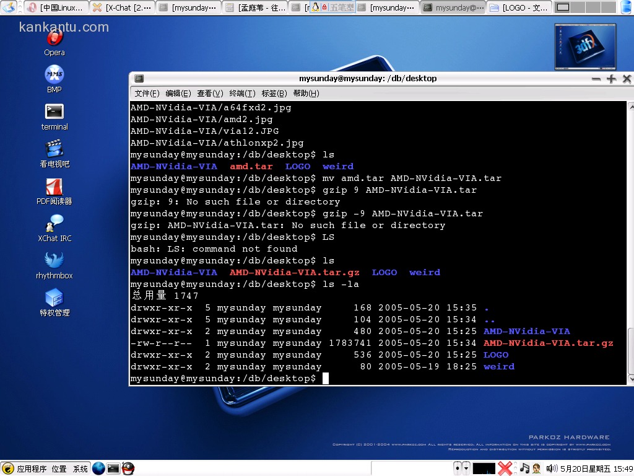The width and height of the screenshot is (634, 476).
Task: Click the terminal launcher in the bottom panel
Action: click(113, 469)
